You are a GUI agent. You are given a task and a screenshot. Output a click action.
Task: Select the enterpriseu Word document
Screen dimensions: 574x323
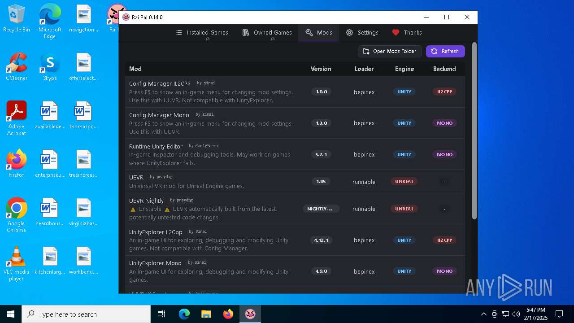coord(50,164)
